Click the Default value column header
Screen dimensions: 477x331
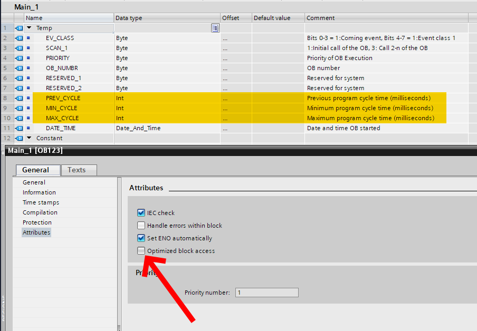click(278, 18)
